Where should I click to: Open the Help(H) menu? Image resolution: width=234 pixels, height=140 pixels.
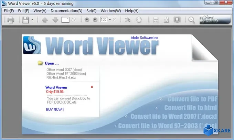pyautogui.click(x=131, y=11)
